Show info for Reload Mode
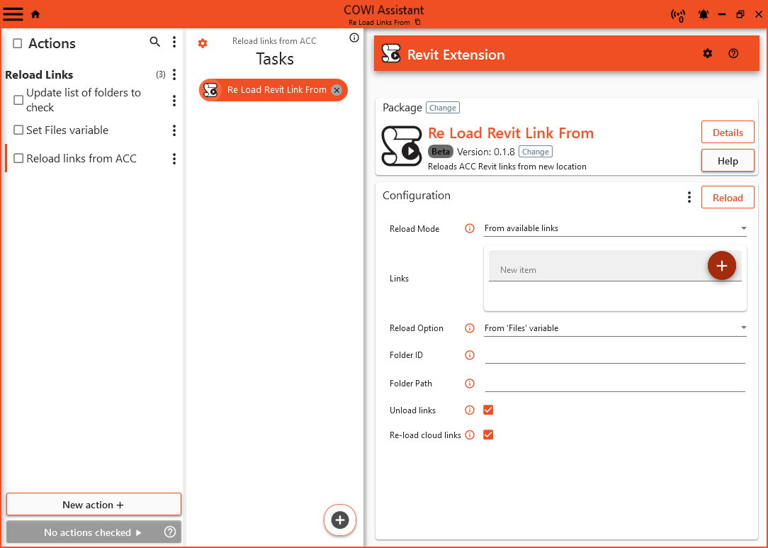768x548 pixels. [x=469, y=229]
